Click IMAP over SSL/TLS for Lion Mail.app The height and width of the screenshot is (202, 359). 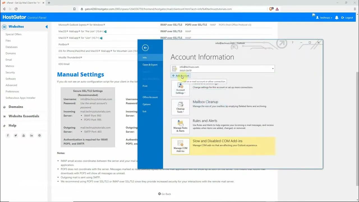(171, 38)
